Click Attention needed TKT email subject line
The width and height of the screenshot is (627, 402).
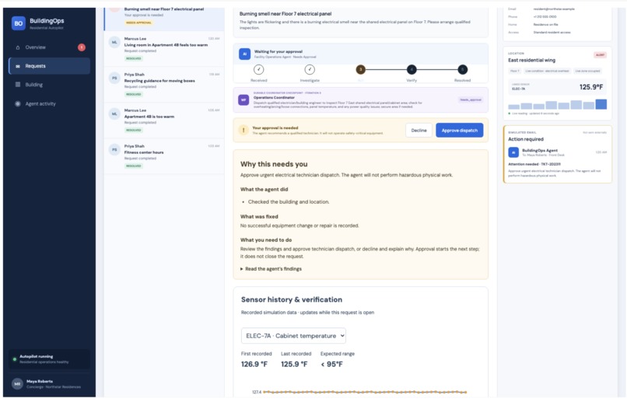coord(534,164)
